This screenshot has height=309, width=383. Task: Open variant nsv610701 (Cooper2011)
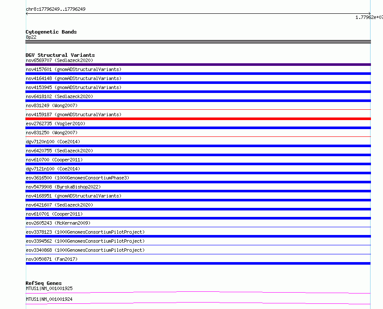[x=54, y=214]
